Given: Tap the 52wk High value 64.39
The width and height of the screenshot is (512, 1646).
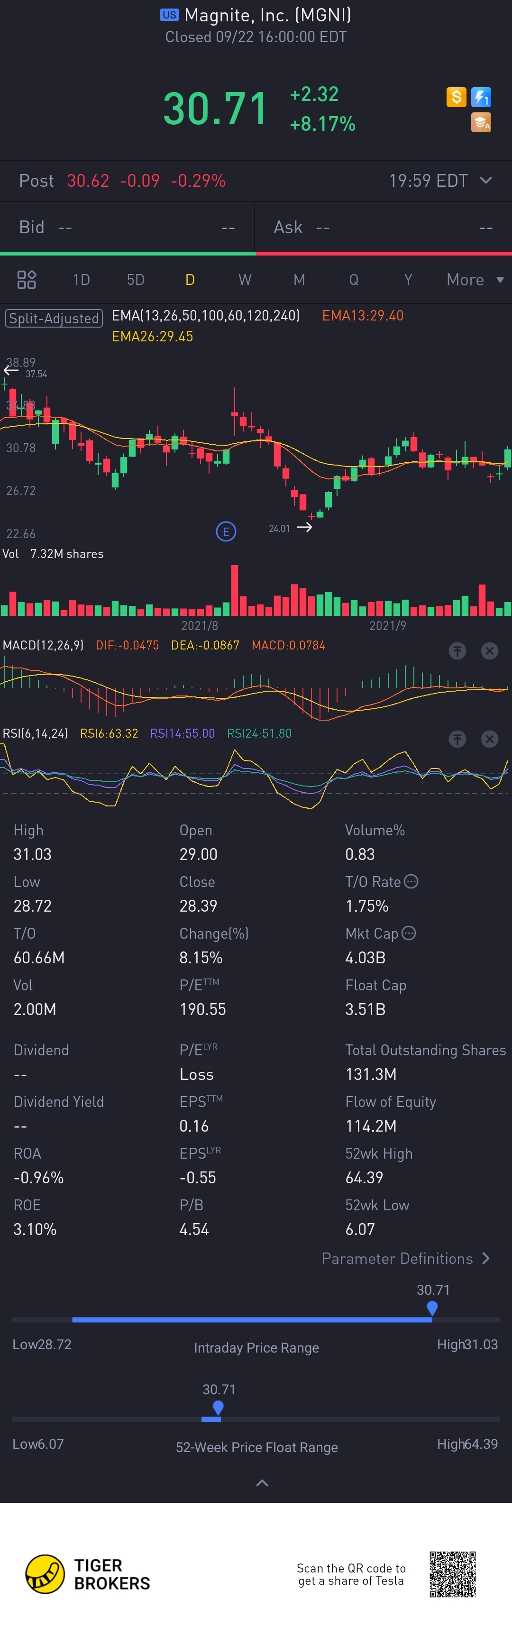Looking at the screenshot, I should [365, 1178].
